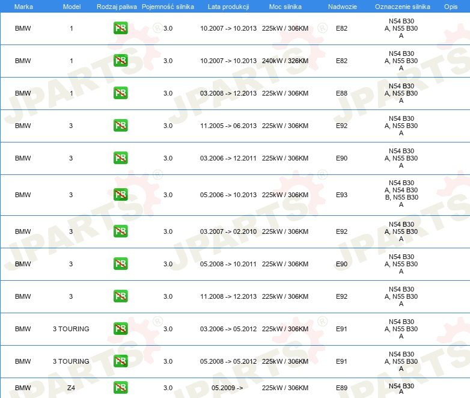The image size is (470, 398).
Task: Select the petrol icon in the 03.2007 -> 02.2010 row
Action: tap(120, 231)
